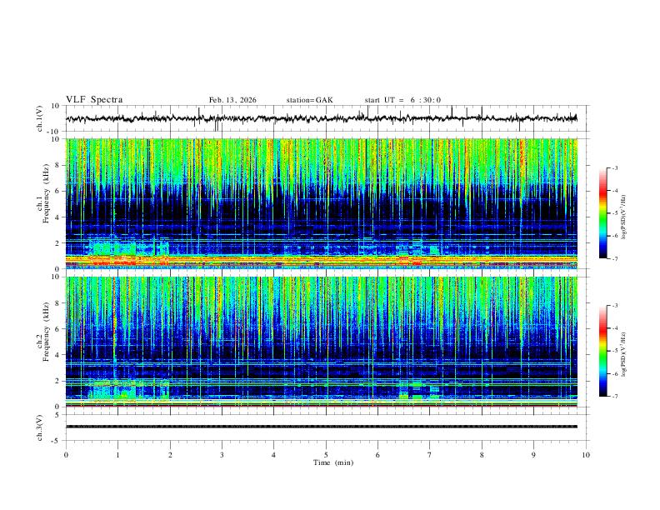Click the "2" kHz tick on ch.1 spectrogram

click(x=57, y=243)
